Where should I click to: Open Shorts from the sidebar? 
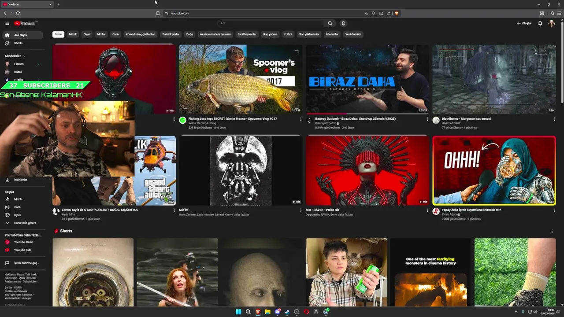point(23,43)
